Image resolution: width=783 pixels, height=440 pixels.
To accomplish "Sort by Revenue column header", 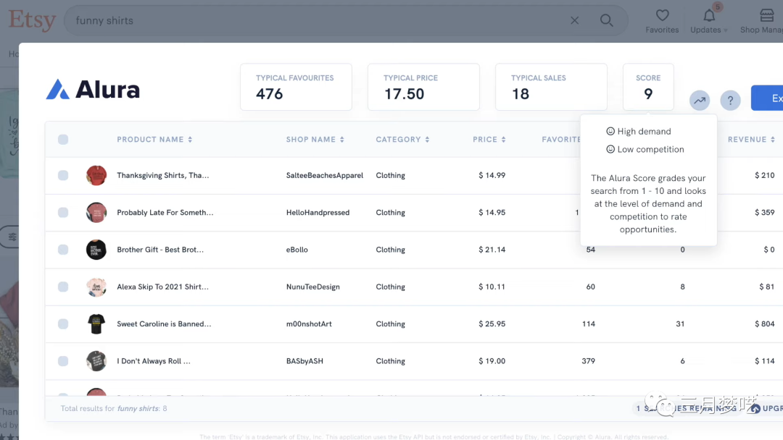I will 751,140.
